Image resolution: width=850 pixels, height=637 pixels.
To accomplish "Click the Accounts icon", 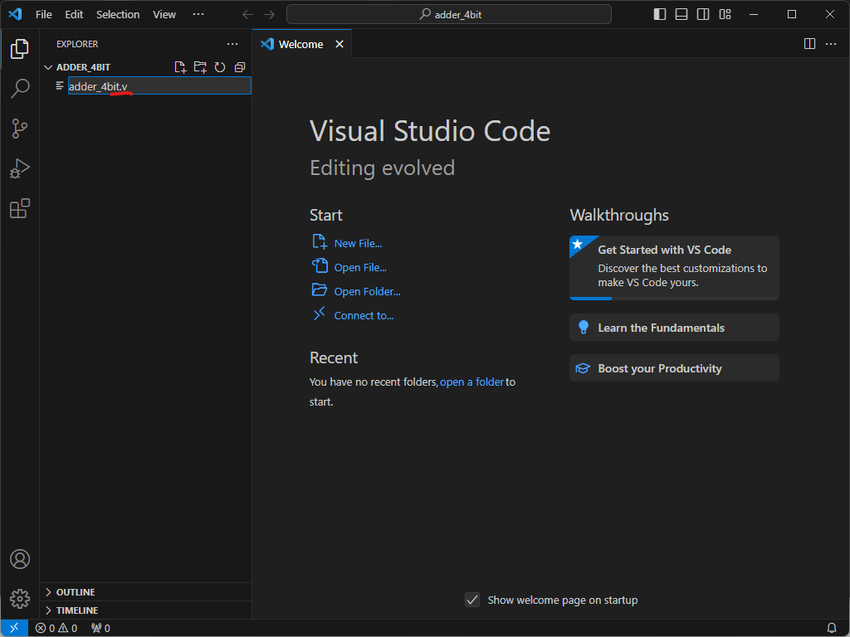I will 20,559.
